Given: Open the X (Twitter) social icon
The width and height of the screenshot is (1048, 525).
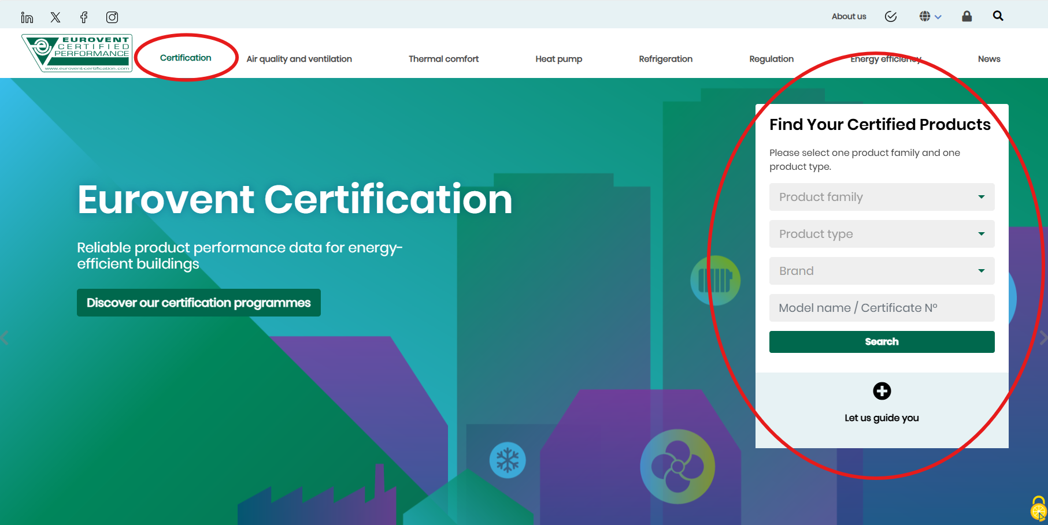Looking at the screenshot, I should pyautogui.click(x=55, y=17).
